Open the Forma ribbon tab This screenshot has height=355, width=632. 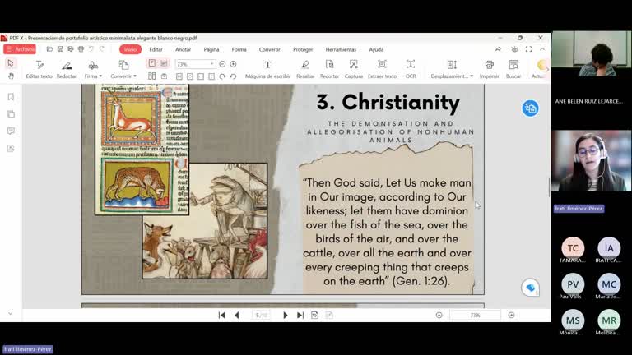(239, 49)
